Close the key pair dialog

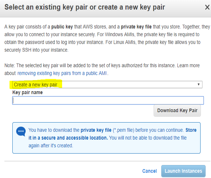207,8
